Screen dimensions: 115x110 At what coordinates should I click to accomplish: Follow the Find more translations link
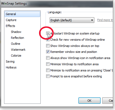[x=105, y=20]
